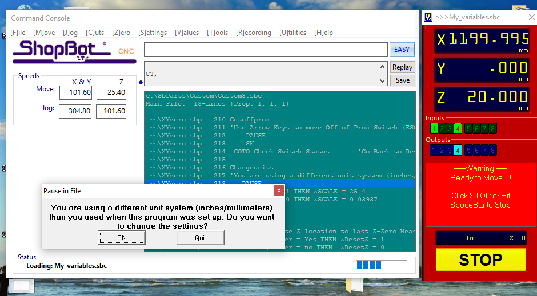Toggle Output 8
This screenshot has height=296, width=537.
pos(492,150)
